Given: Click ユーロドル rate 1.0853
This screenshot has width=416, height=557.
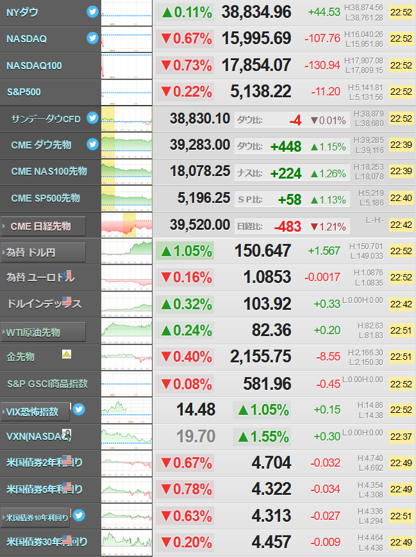Looking at the screenshot, I should pyautogui.click(x=267, y=277).
